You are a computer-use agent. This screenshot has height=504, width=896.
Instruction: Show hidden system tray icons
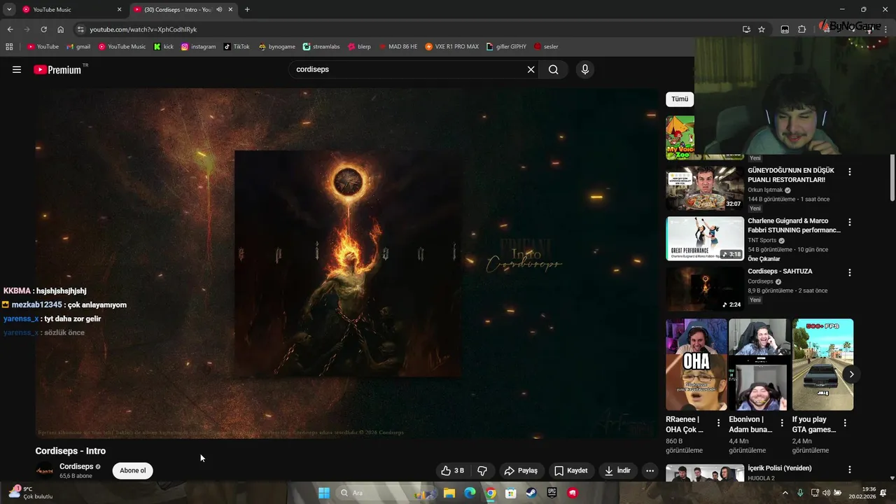point(785,493)
